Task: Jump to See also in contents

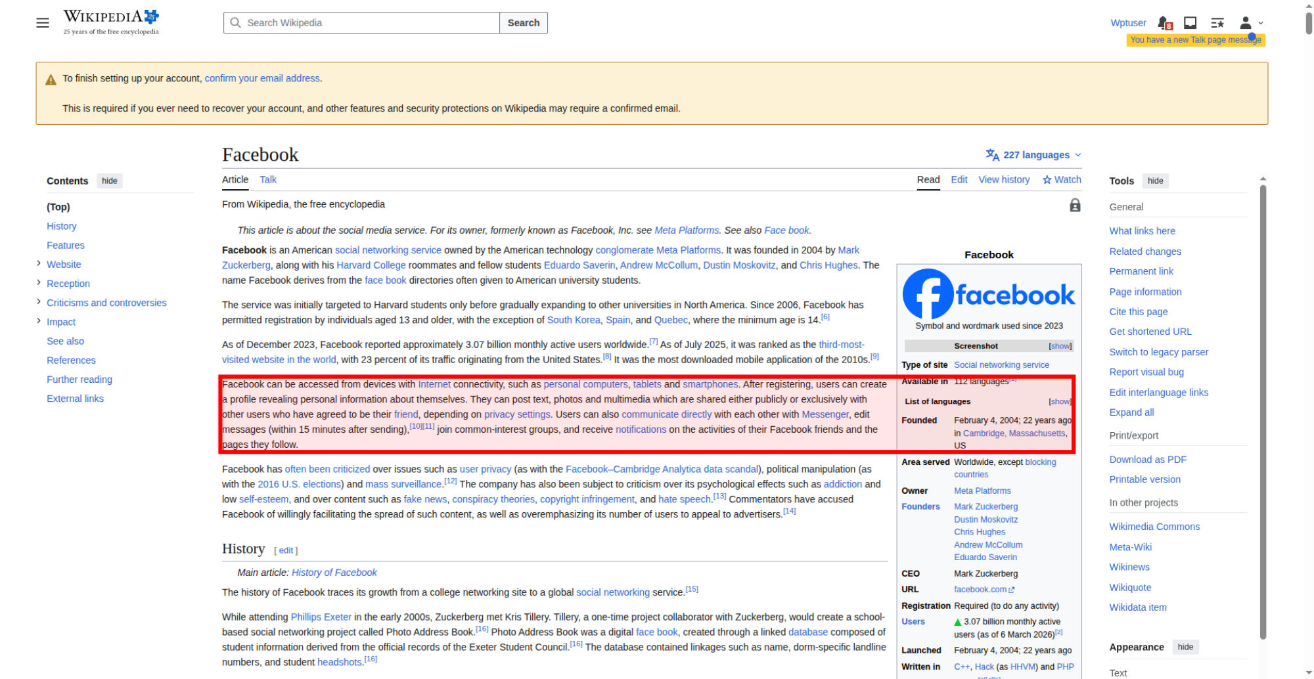Action: click(x=66, y=341)
